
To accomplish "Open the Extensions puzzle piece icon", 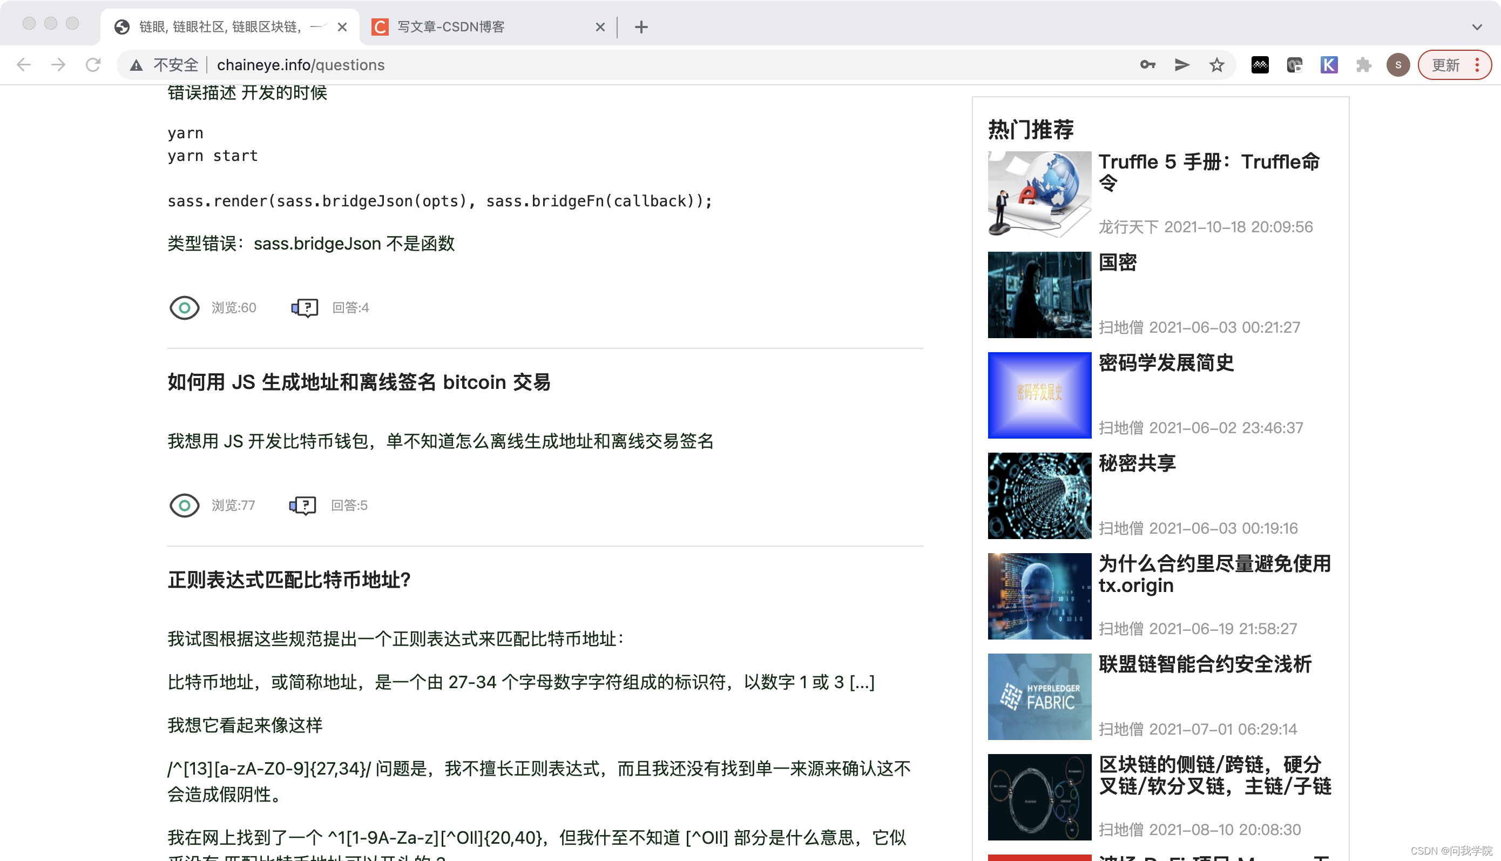I will [x=1363, y=64].
